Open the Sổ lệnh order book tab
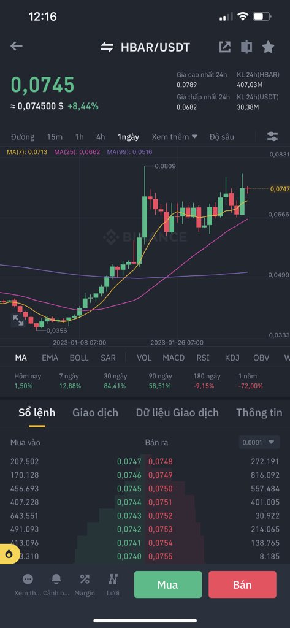 [x=37, y=413]
